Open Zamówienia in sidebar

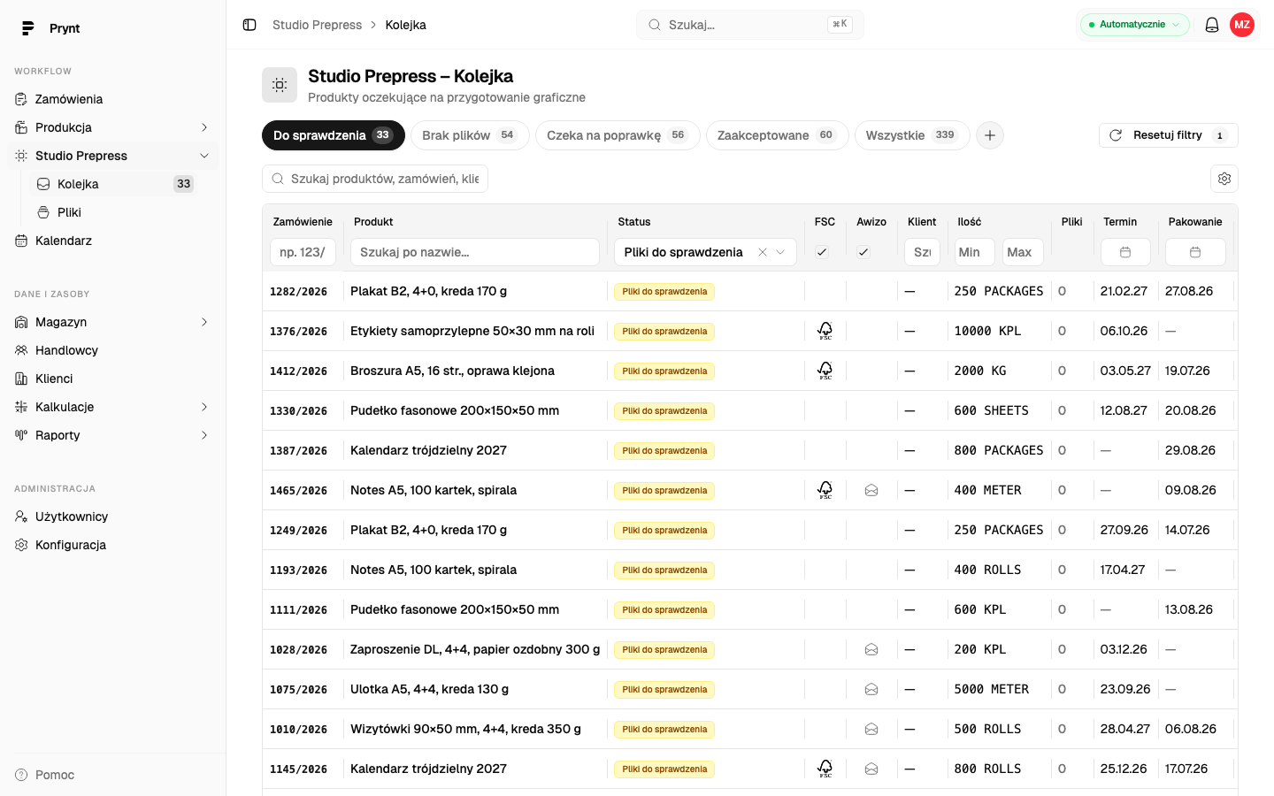point(113,99)
